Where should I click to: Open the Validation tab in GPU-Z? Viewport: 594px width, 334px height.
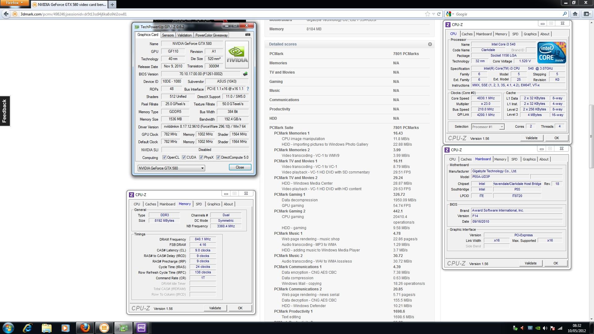(x=184, y=35)
